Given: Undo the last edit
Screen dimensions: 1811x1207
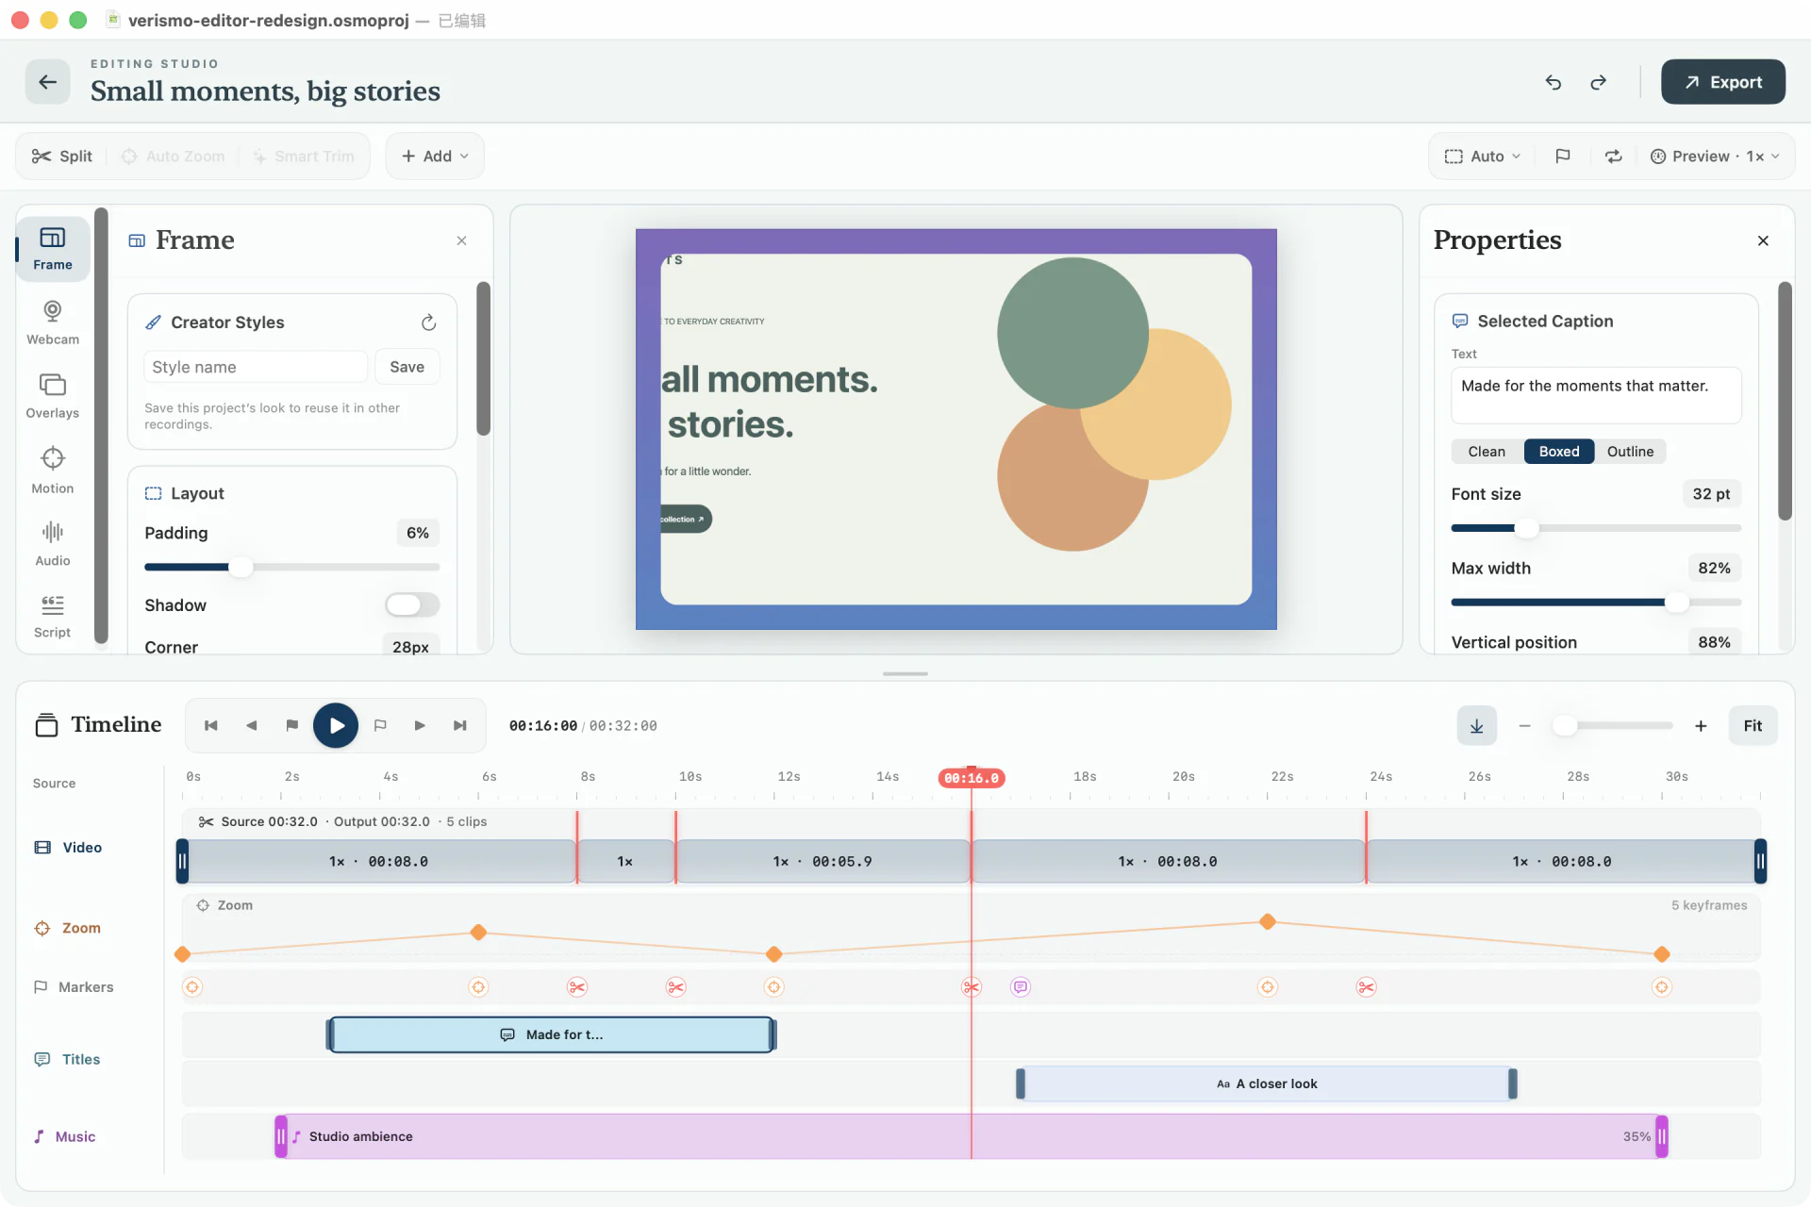Looking at the screenshot, I should pyautogui.click(x=1553, y=82).
